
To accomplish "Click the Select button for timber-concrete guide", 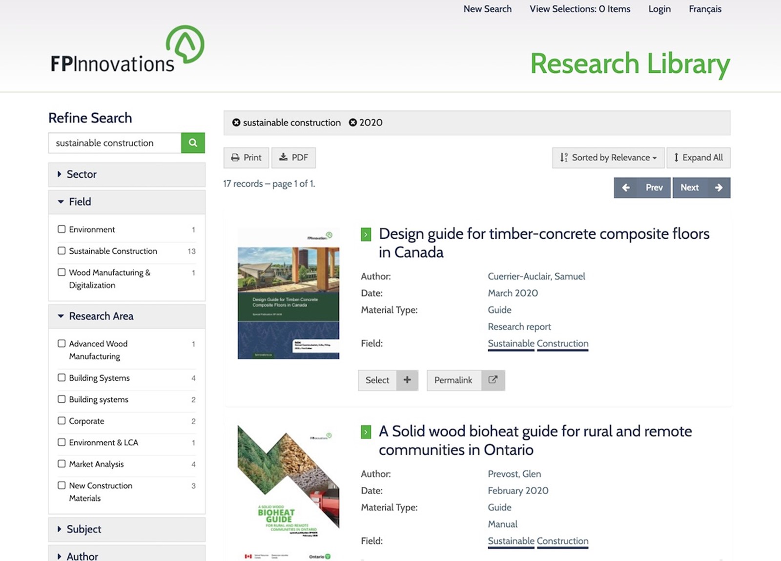I will [x=388, y=380].
